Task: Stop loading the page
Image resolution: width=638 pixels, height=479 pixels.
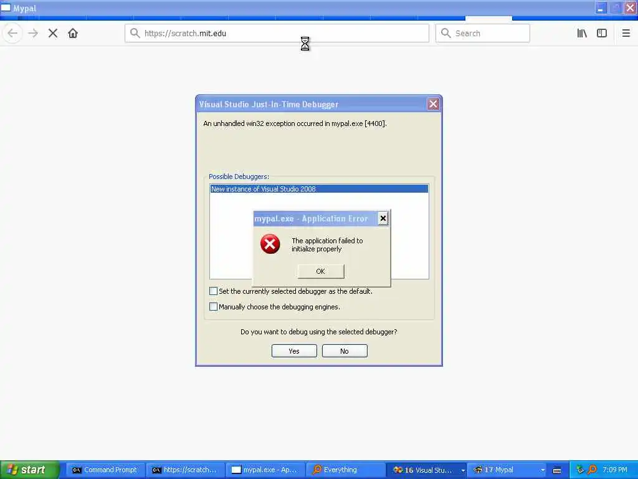Action: click(53, 33)
